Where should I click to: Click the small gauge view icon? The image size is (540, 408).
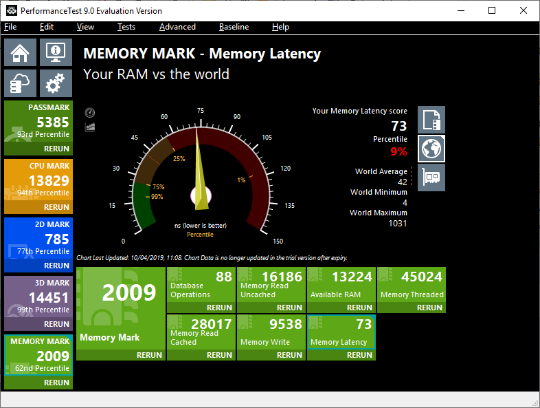tap(90, 113)
